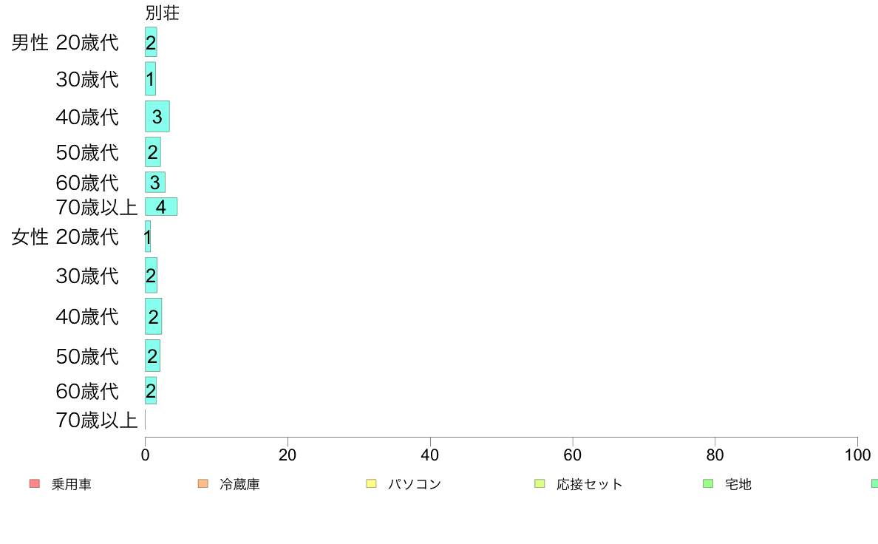Click the 男性 40歳代 bar showing 3
878x544 pixels.
click(x=157, y=117)
